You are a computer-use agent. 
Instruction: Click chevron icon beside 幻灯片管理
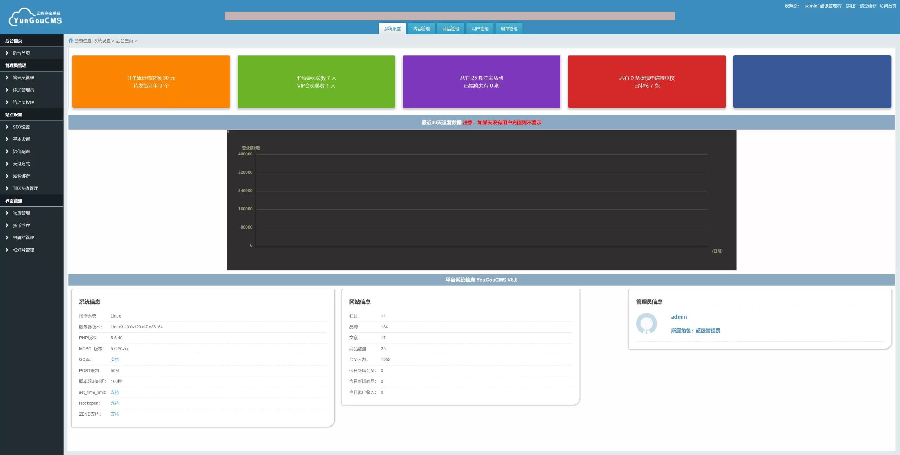[x=7, y=250]
